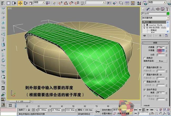Toggle the FFD(长方体) modifier lightbulb
171x116 pixels.
(144, 28)
